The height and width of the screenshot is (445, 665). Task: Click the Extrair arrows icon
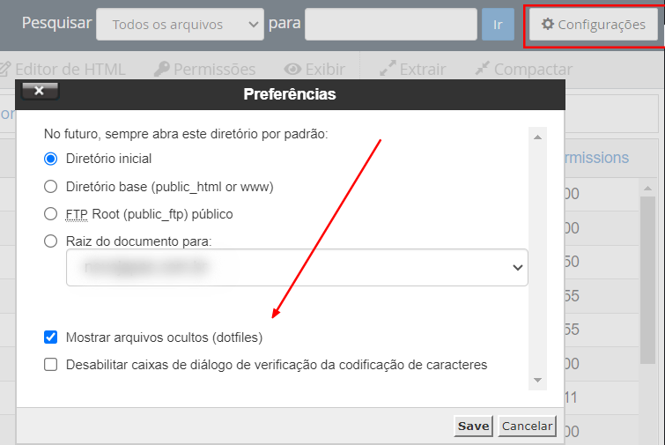[x=387, y=69]
